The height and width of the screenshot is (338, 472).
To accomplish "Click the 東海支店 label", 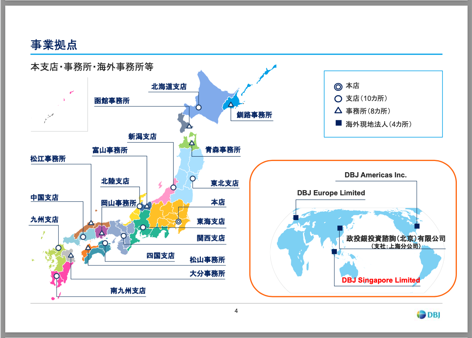I will [211, 222].
